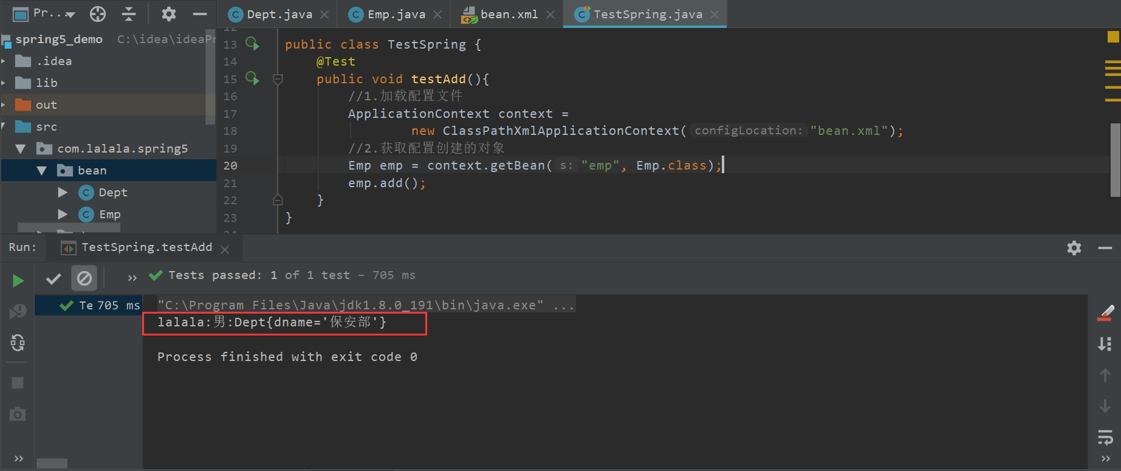The image size is (1121, 471).
Task: Expand the Dept class node
Action: pyautogui.click(x=63, y=193)
